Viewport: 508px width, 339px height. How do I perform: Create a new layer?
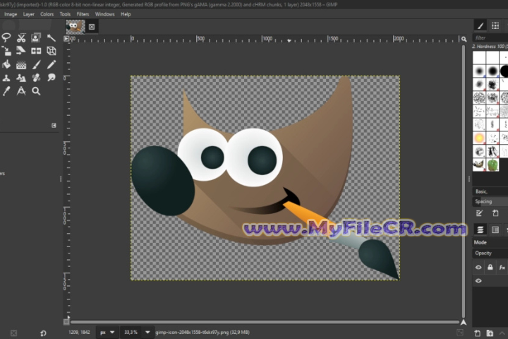477,333
